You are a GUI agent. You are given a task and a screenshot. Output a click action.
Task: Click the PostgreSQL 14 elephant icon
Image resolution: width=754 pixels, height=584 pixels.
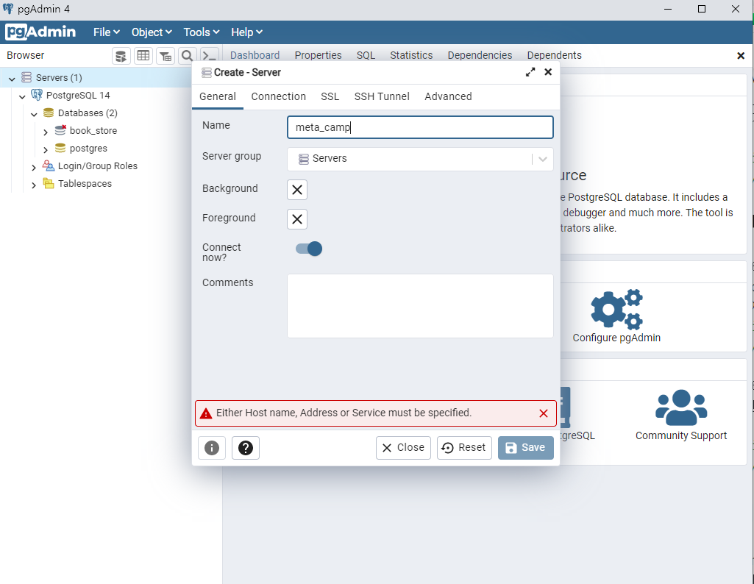tap(37, 95)
